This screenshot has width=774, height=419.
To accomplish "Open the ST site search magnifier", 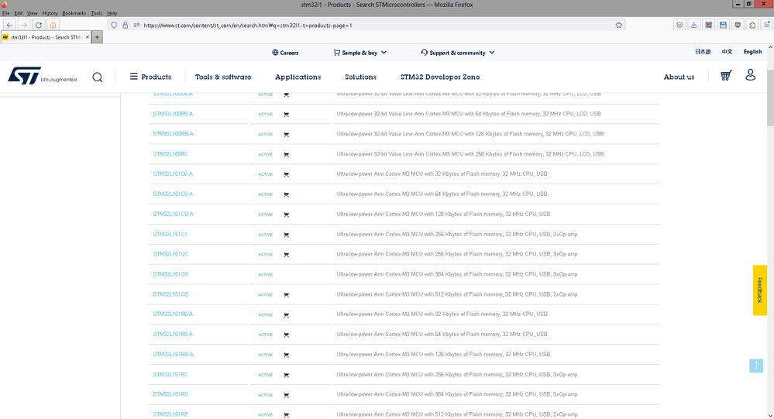I will click(x=98, y=77).
